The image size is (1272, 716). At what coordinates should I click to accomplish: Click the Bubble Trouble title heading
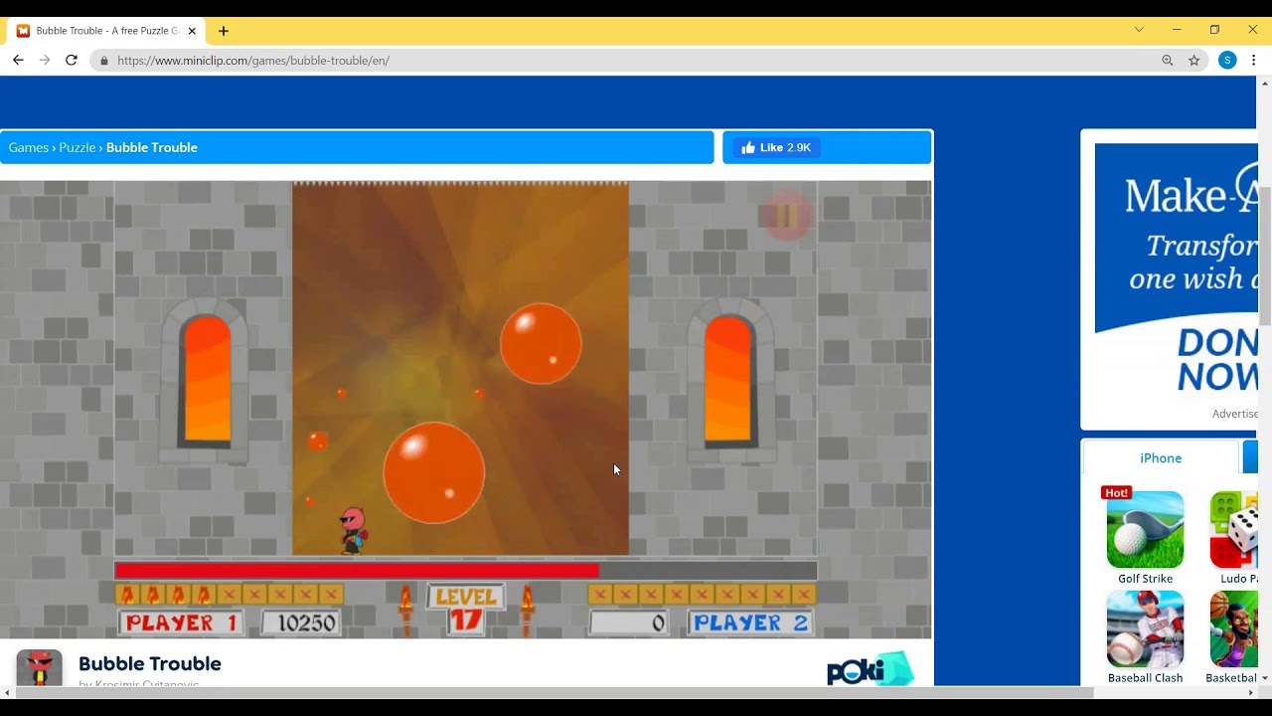(x=150, y=663)
